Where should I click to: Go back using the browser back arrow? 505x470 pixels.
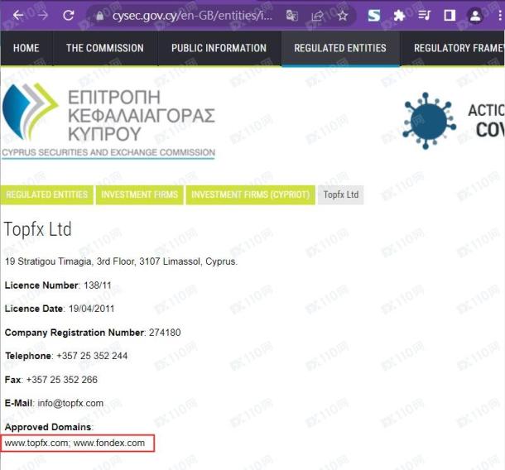coord(18,15)
